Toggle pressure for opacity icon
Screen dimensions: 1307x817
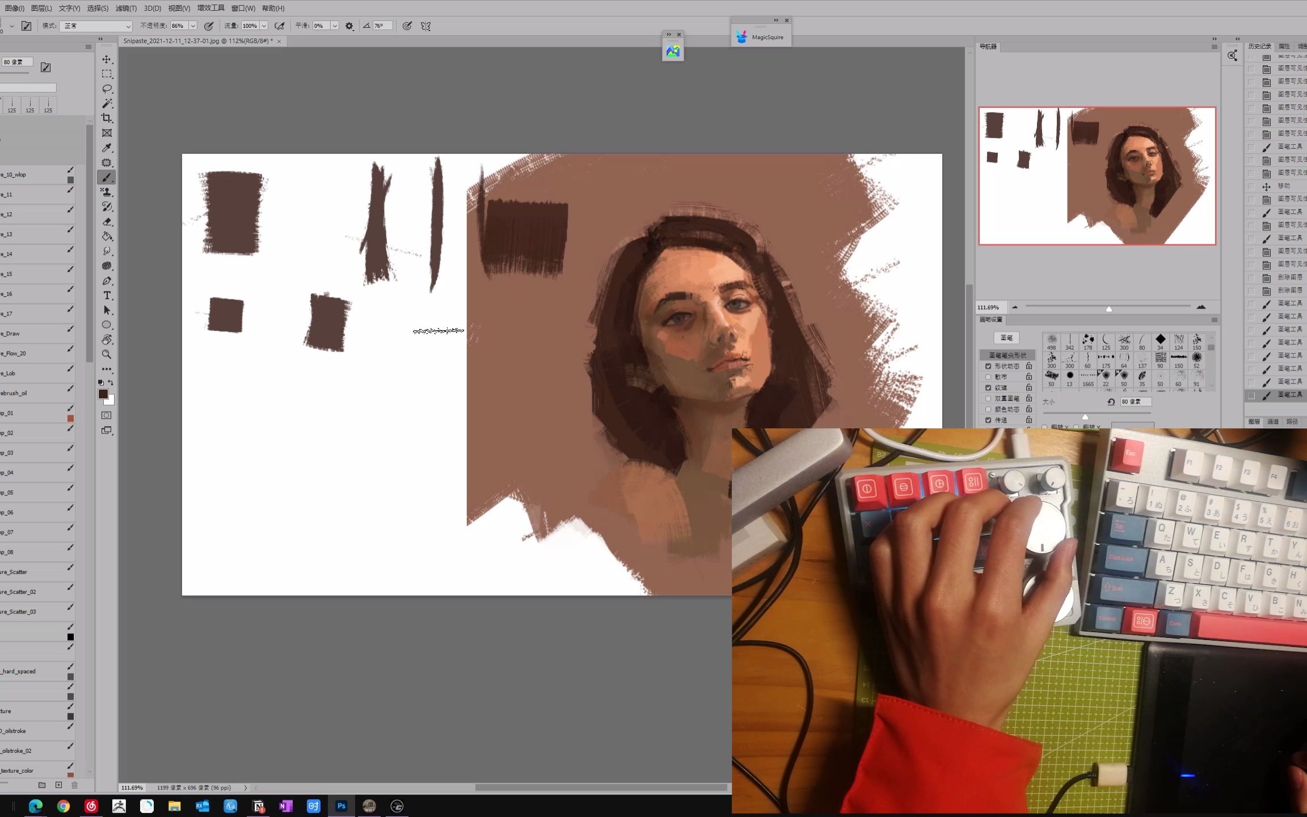[209, 26]
